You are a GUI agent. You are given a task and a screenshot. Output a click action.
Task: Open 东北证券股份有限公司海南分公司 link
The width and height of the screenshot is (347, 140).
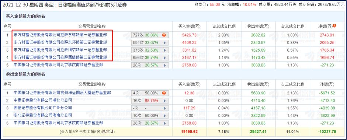pyautogui.click(x=43, y=115)
